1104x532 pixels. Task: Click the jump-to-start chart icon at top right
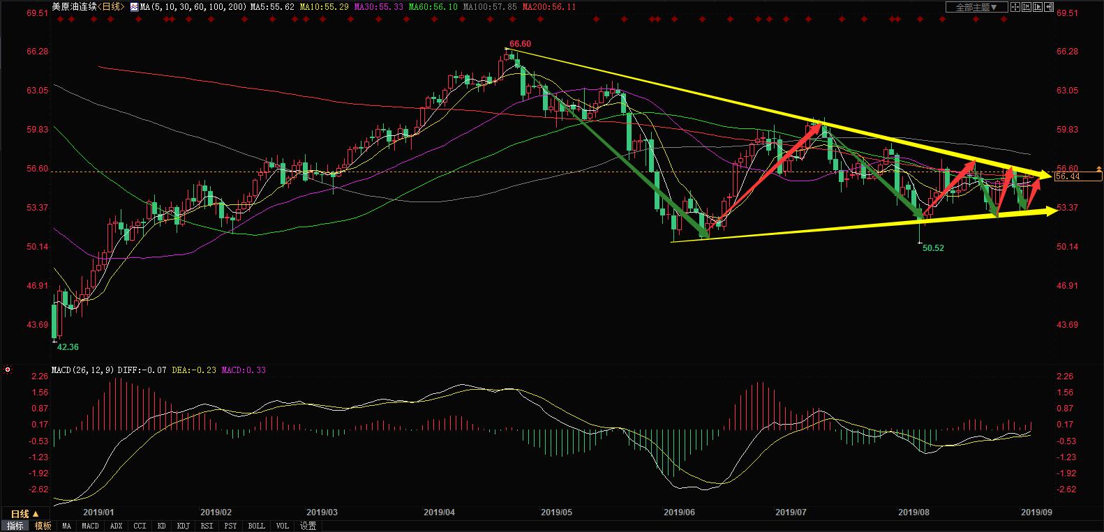1027,7
